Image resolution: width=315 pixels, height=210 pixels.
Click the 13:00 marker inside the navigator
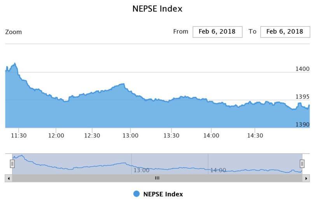pyautogui.click(x=142, y=170)
